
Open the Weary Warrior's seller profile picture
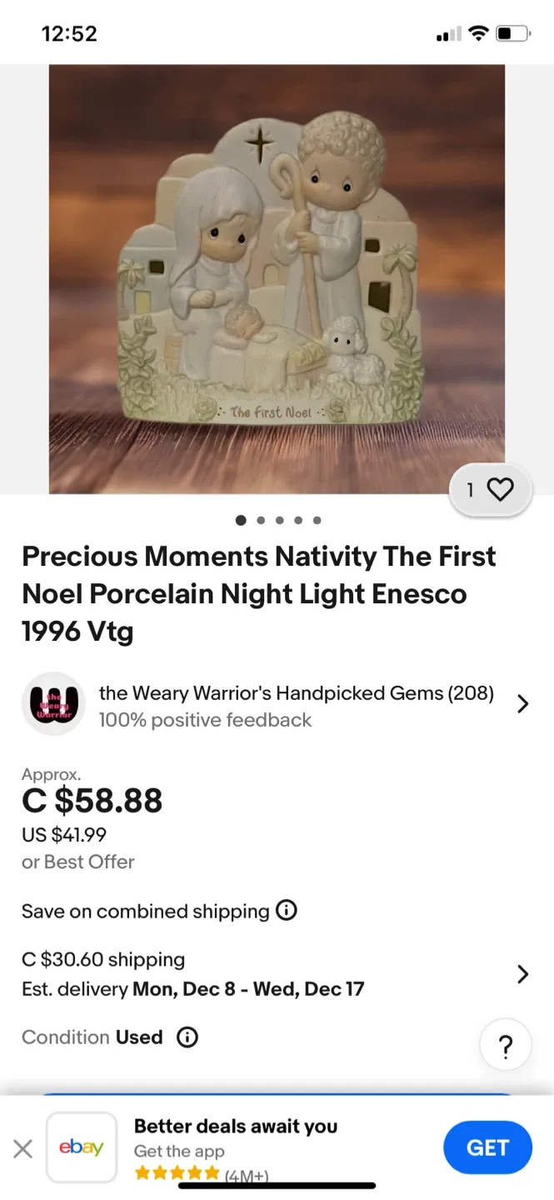click(53, 703)
